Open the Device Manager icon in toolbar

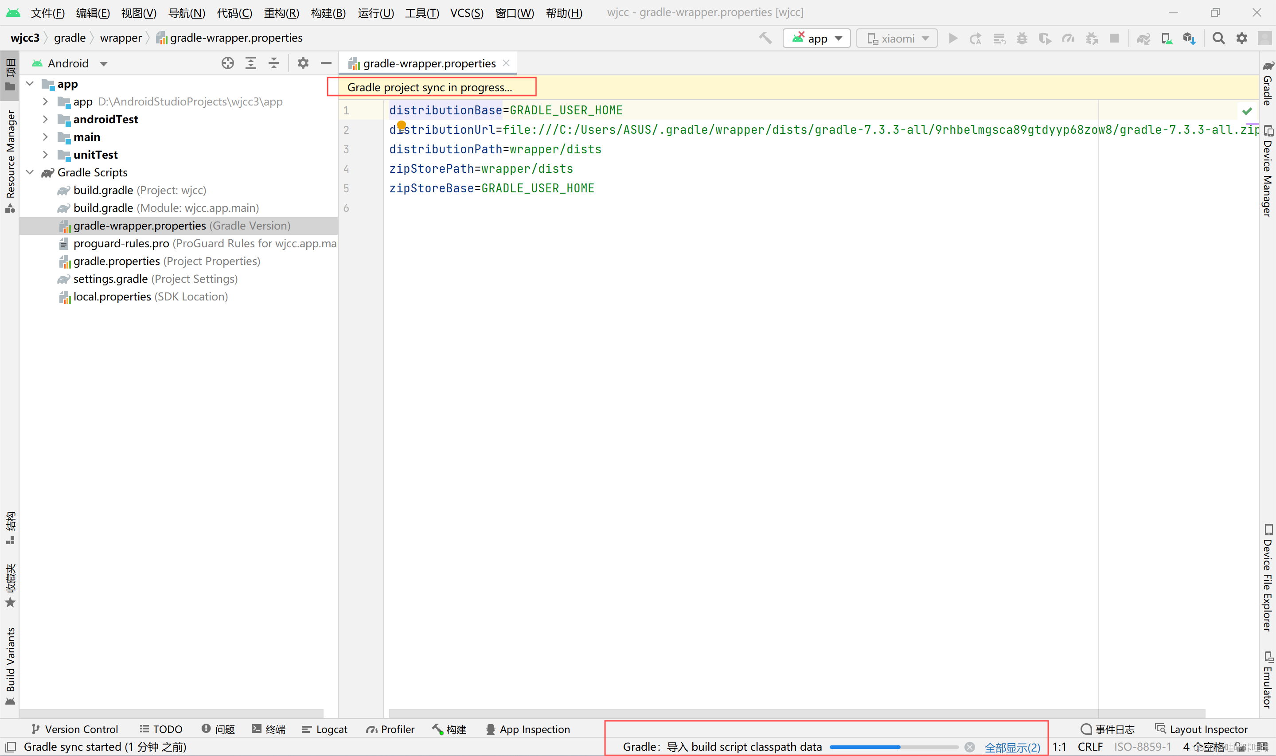tap(1166, 39)
